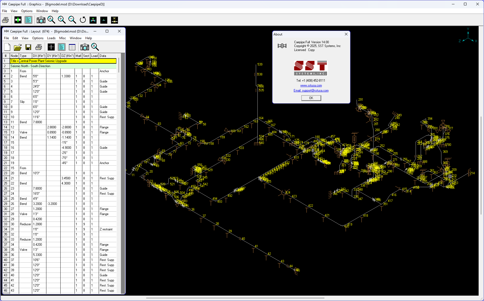Click 'Anchor' data cell in row 21
484x301 pixels.
[x=108, y=163]
